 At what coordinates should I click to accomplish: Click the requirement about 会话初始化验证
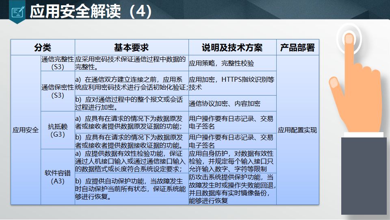[x=132, y=83]
